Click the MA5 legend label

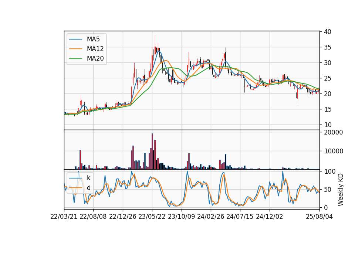pos(93,39)
